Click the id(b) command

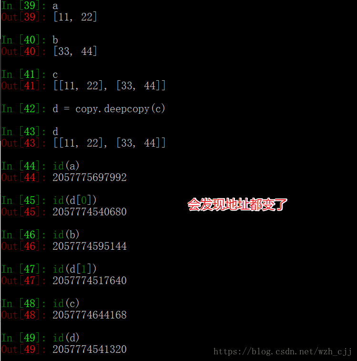pyautogui.click(x=66, y=234)
